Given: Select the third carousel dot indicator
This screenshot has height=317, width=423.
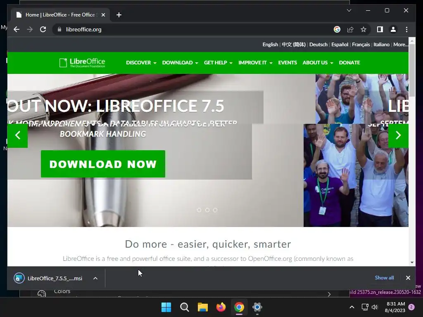Looking at the screenshot, I should point(215,210).
